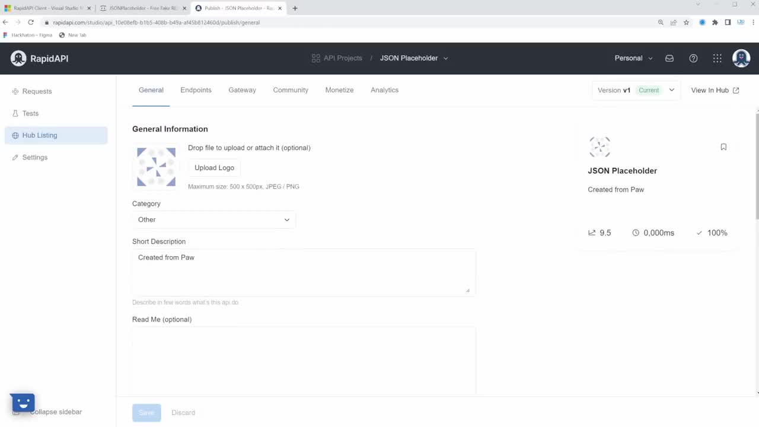
Task: Click browser back arrow
Action: 5,22
